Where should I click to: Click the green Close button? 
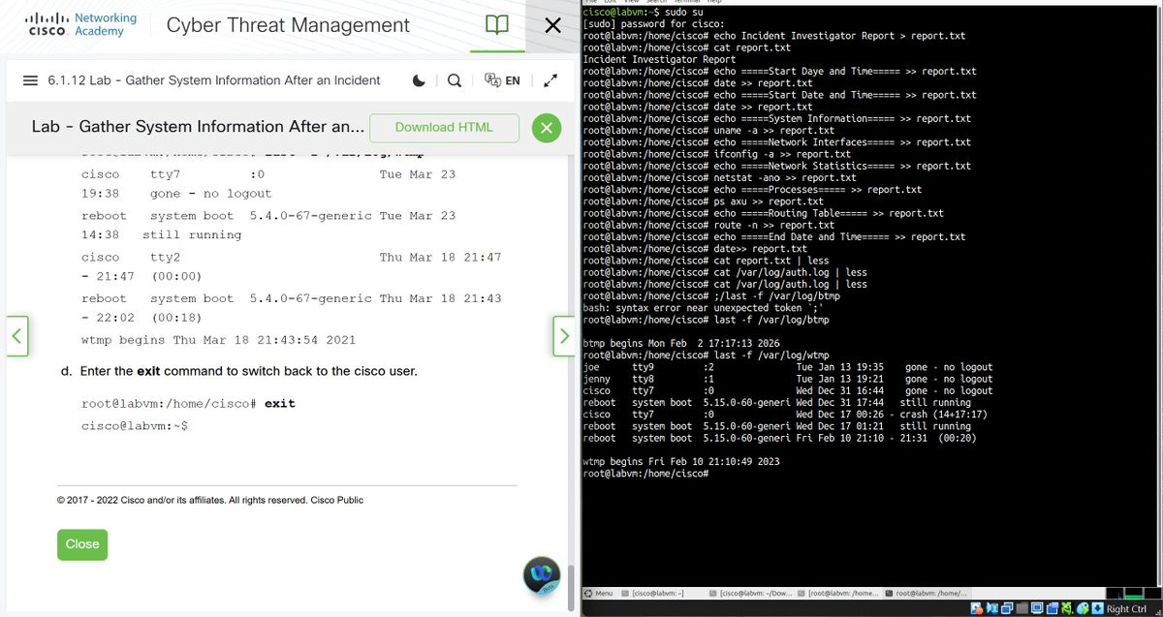pyautogui.click(x=82, y=544)
